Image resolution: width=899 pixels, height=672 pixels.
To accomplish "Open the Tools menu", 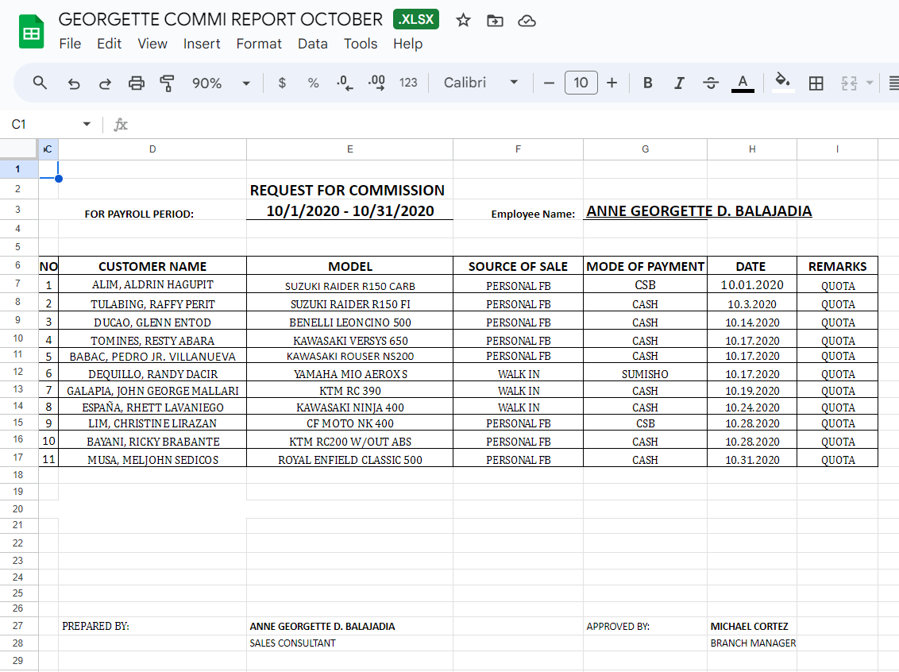I will coord(361,44).
